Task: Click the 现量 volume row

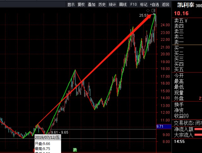Action: [x=187, y=93]
